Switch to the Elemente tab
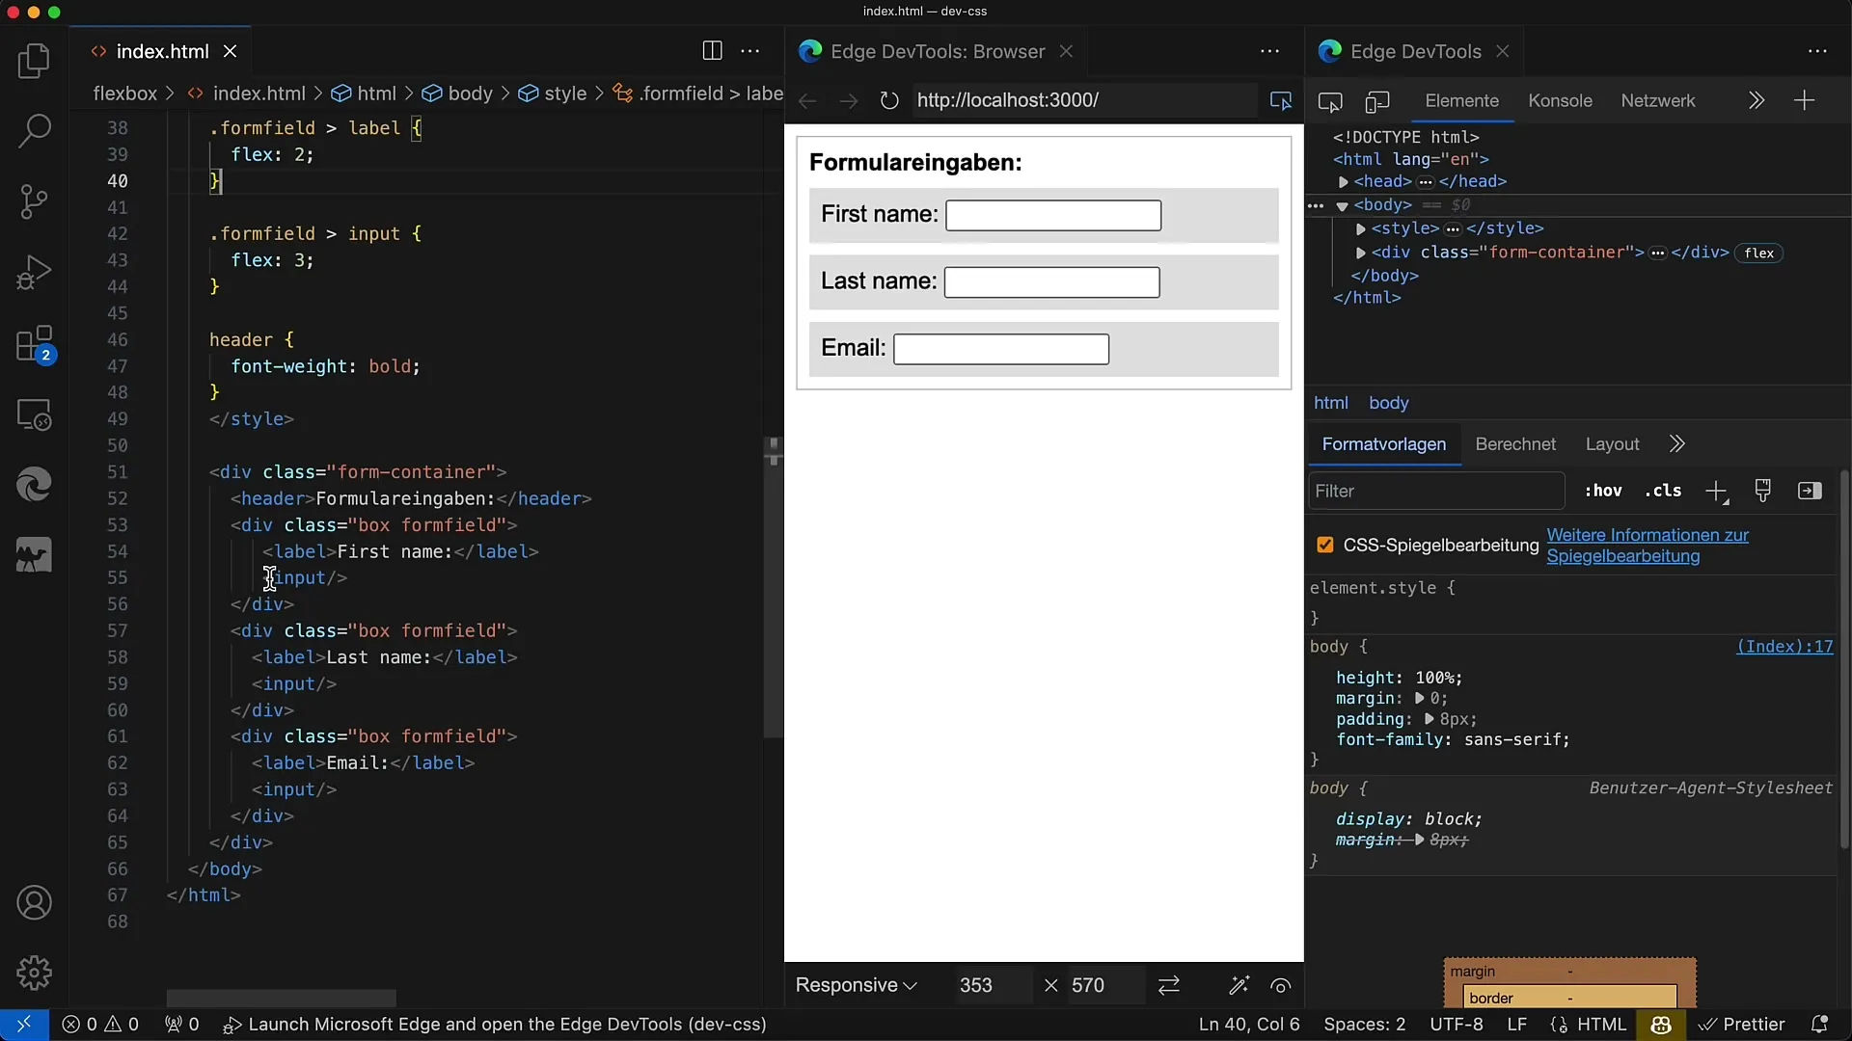 pos(1461,100)
